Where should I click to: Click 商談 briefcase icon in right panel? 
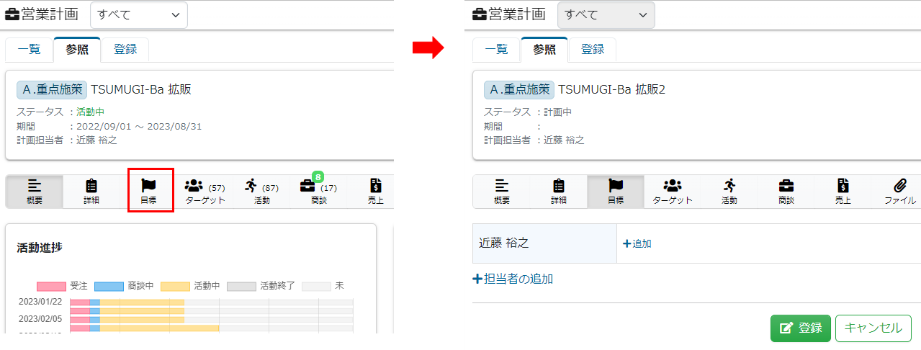click(x=786, y=192)
